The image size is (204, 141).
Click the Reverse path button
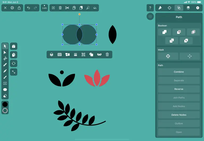click(179, 89)
